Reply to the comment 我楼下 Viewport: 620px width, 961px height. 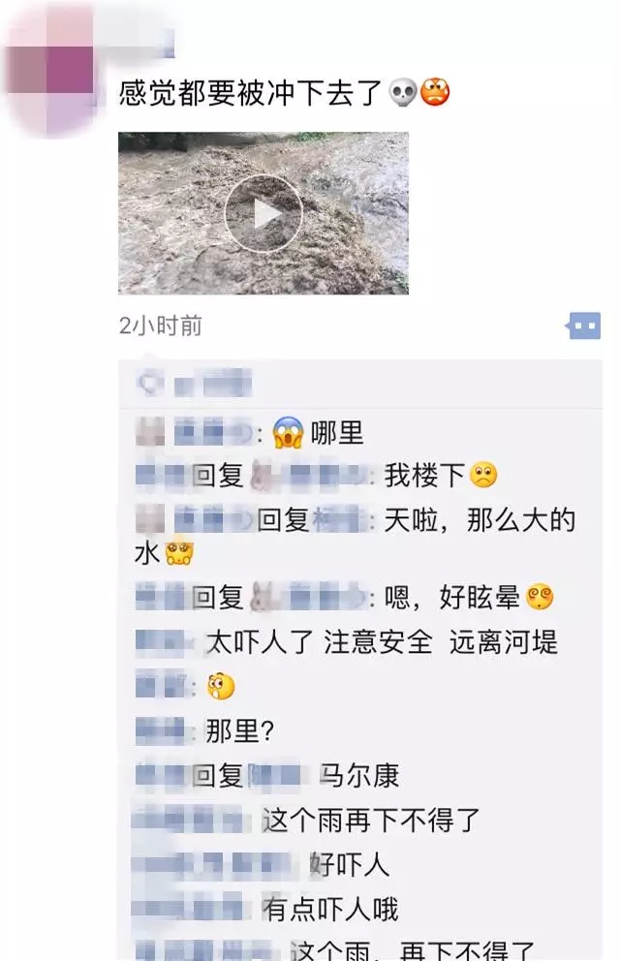424,476
